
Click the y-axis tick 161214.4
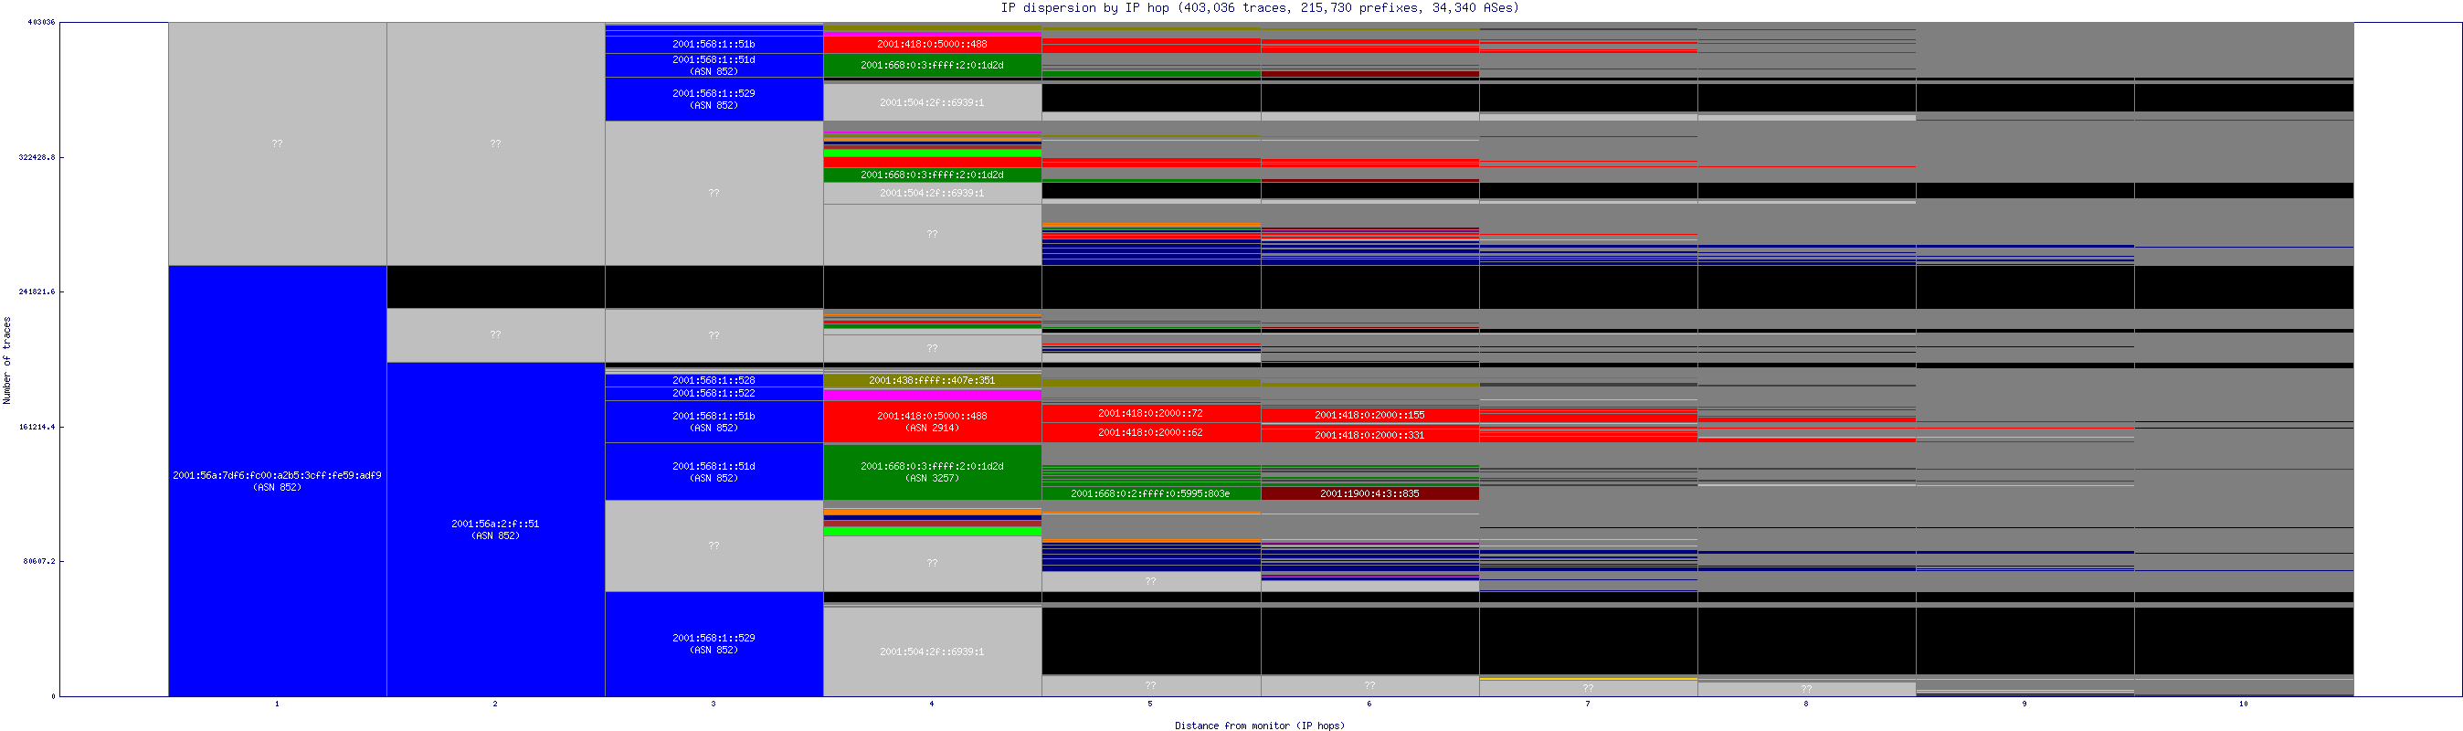(37, 427)
